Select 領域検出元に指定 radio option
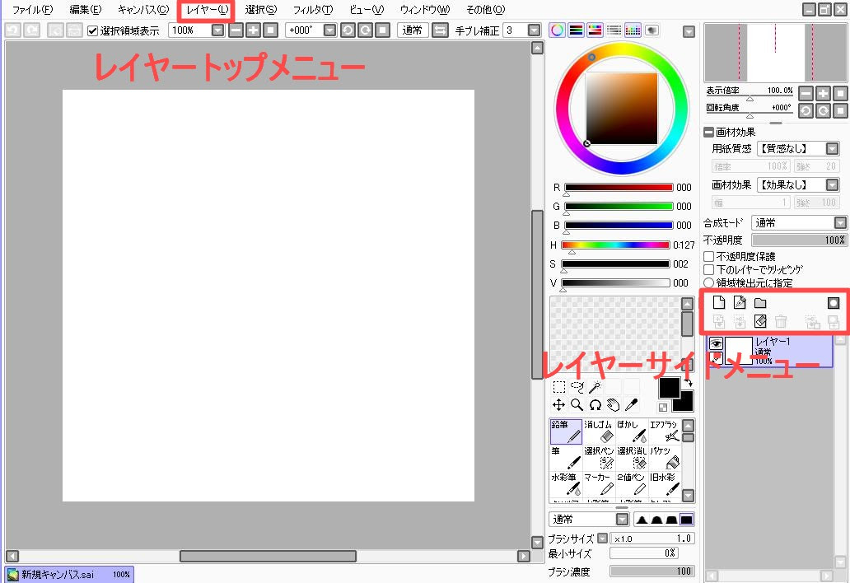The width and height of the screenshot is (850, 583). (708, 282)
